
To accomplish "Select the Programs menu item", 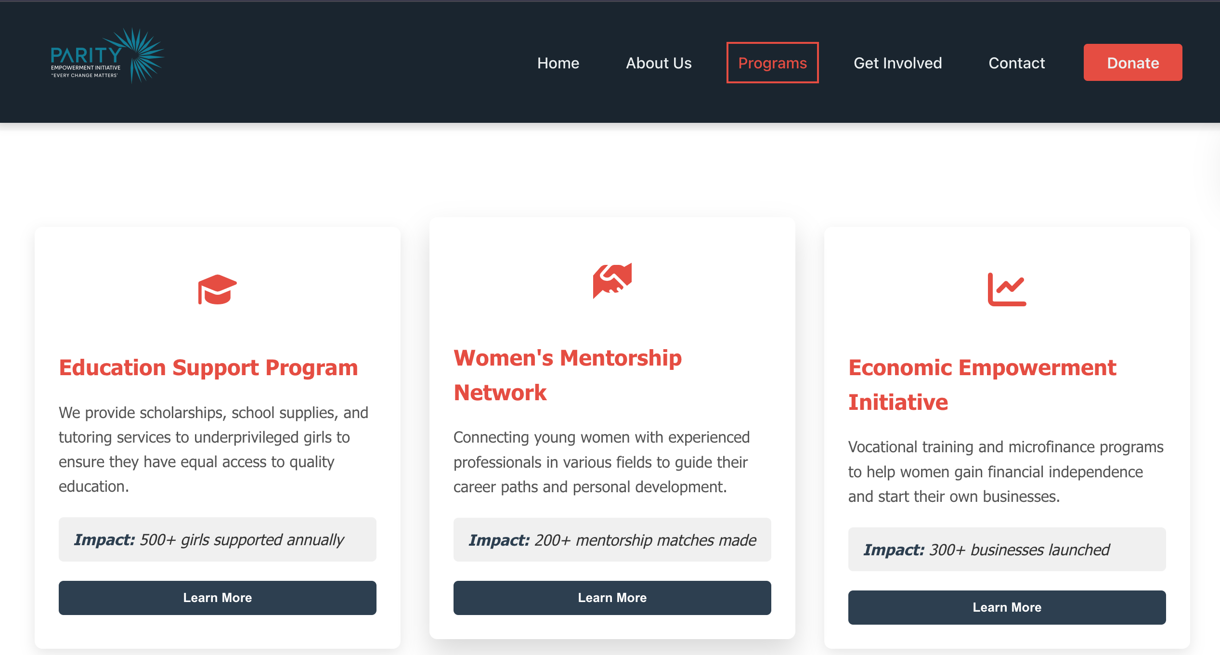I will click(x=772, y=63).
